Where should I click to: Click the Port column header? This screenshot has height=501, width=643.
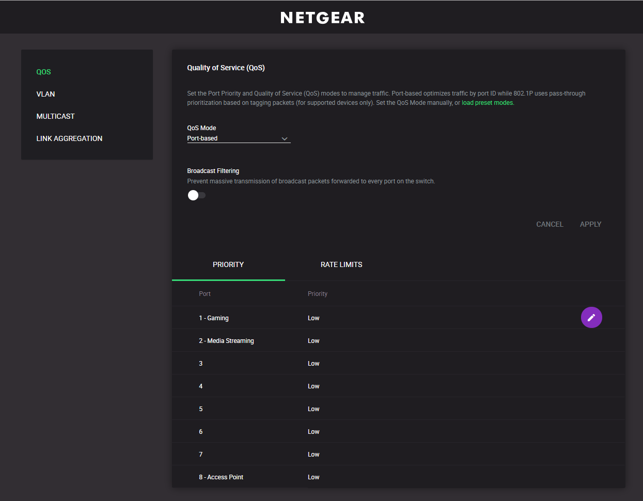(x=205, y=294)
